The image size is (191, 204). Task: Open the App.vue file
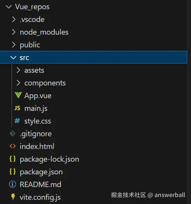tap(38, 96)
